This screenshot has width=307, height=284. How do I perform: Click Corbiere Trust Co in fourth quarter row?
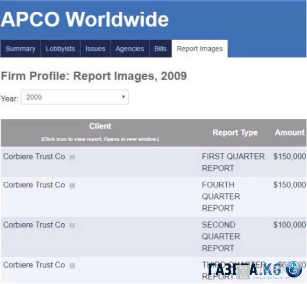pyautogui.click(x=34, y=185)
